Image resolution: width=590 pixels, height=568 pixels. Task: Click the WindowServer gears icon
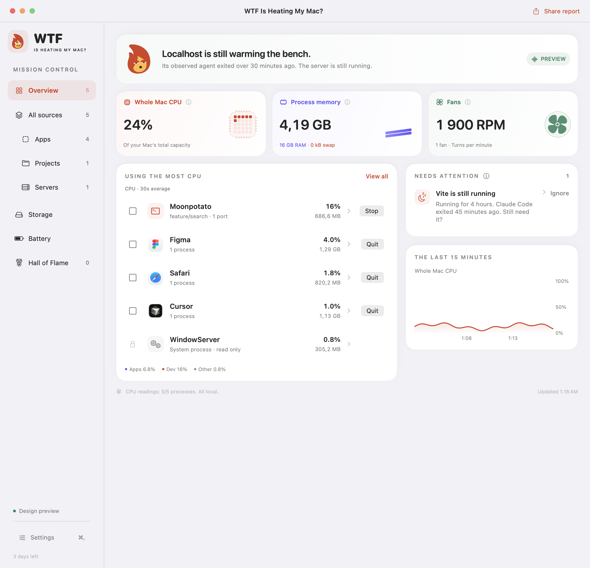155,344
